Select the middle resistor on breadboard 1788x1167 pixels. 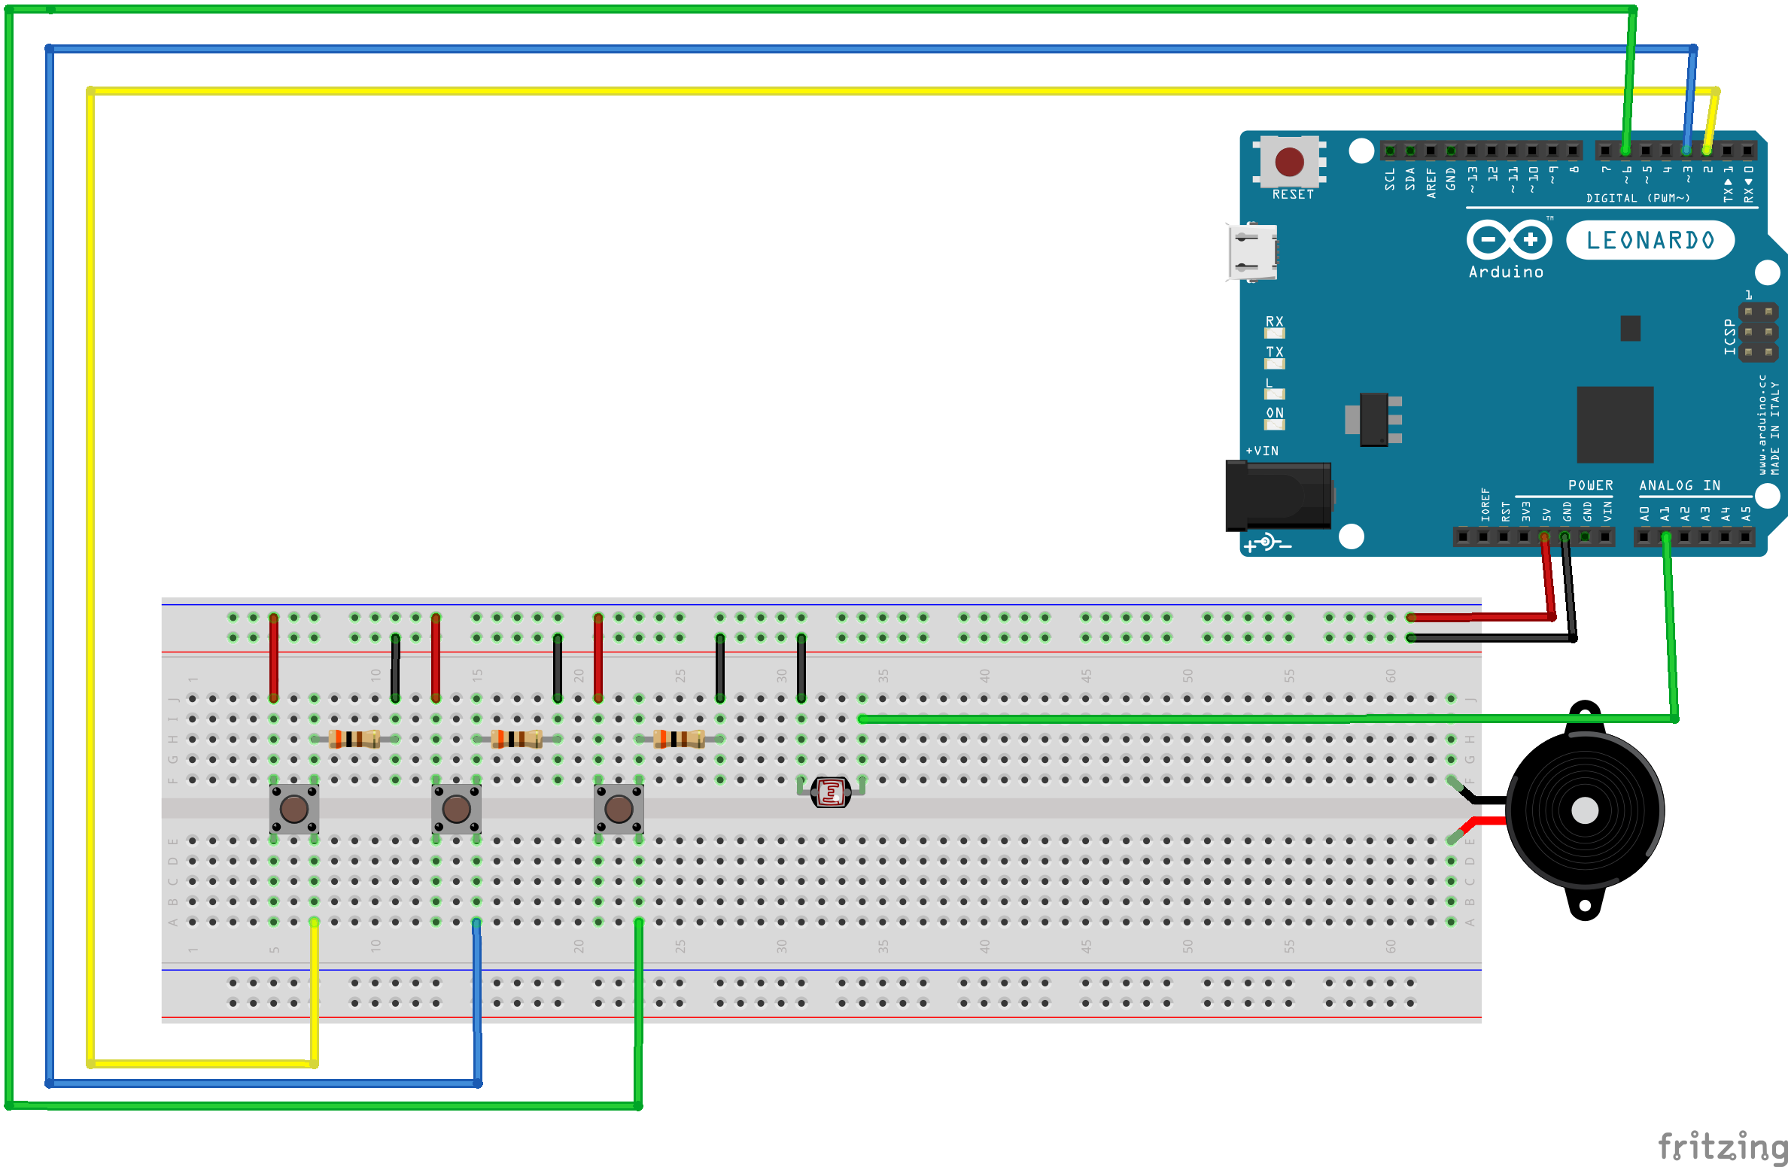tap(516, 739)
